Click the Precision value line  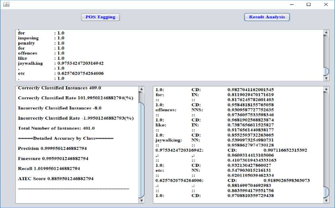[52, 148]
